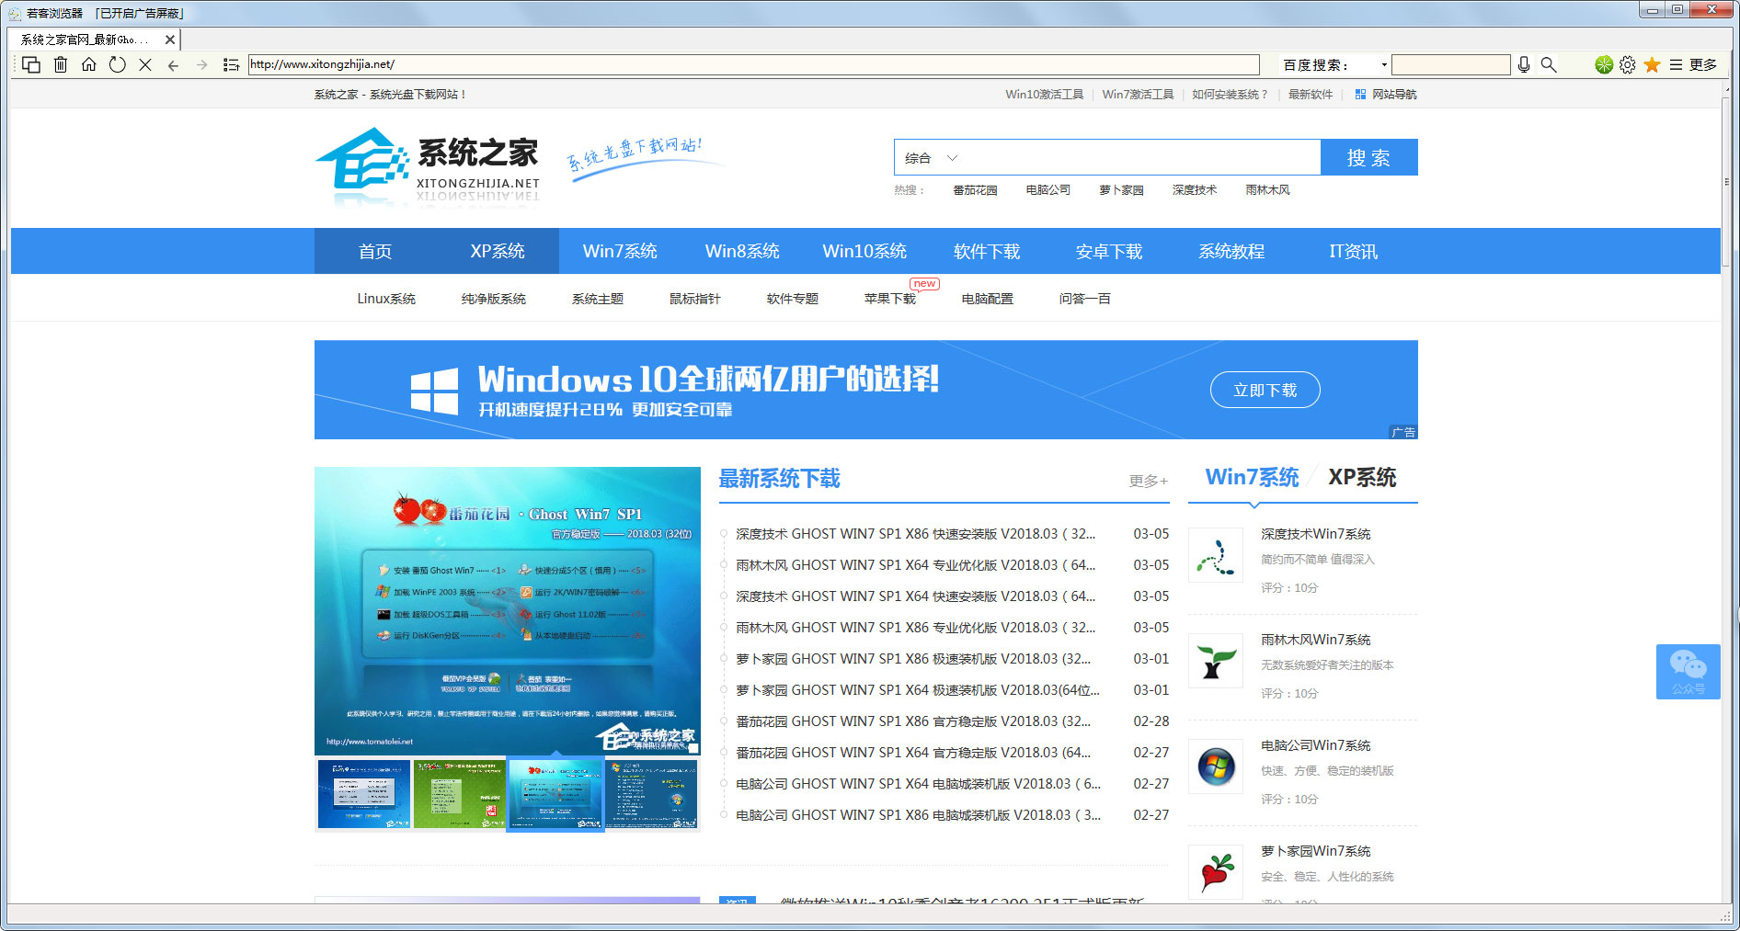Viewport: 1740px width, 931px height.
Task: Open browser settings gear icon
Action: click(x=1628, y=64)
